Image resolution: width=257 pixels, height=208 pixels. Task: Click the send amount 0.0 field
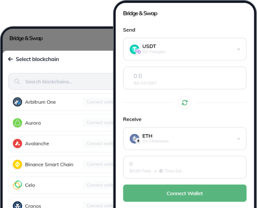click(185, 78)
